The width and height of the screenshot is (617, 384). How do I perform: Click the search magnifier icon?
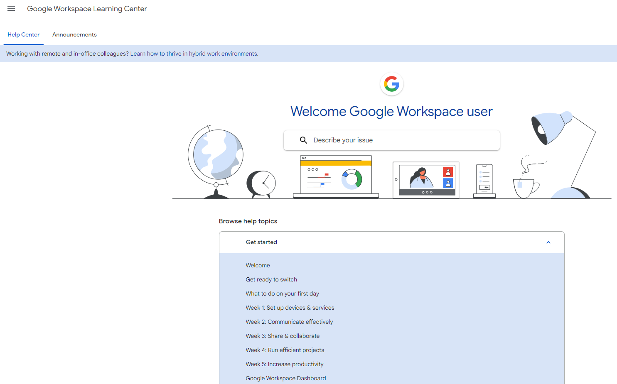[x=304, y=140]
